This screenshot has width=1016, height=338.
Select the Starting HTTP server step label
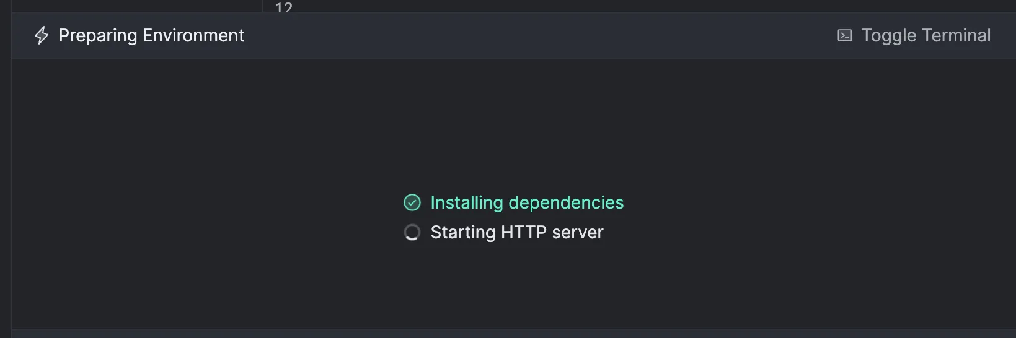[x=517, y=232]
